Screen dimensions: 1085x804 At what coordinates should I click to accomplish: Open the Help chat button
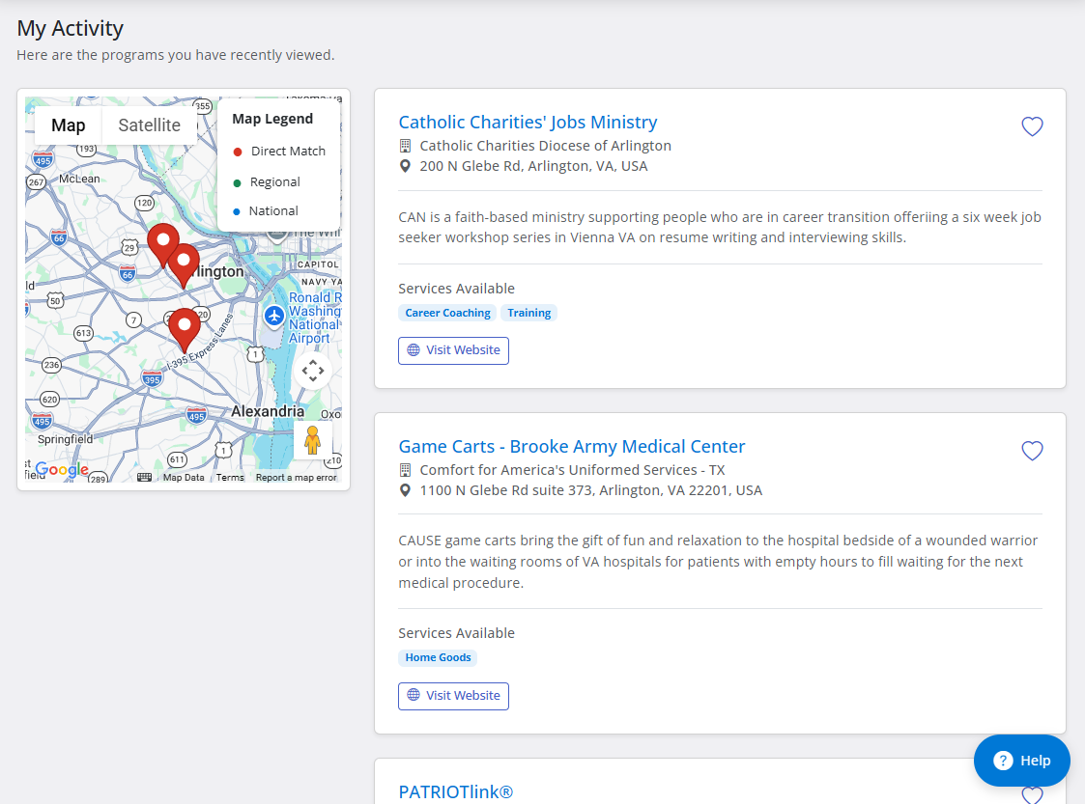click(x=1021, y=761)
